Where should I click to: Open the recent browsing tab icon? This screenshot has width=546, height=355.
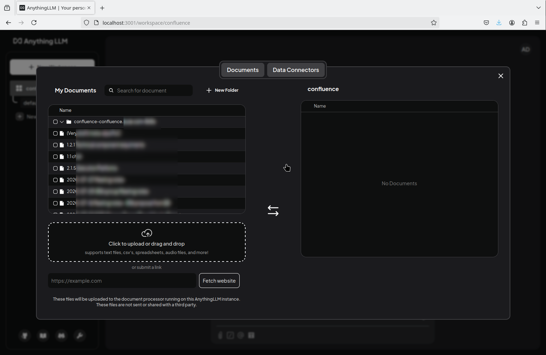pyautogui.click(x=7, y=8)
